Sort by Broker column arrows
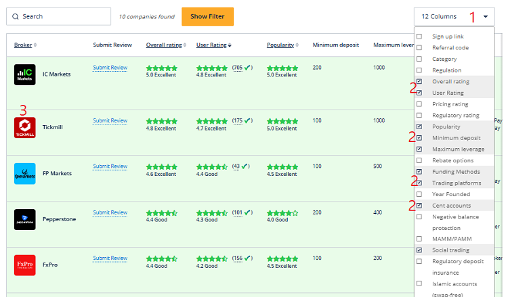The height and width of the screenshot is (297, 508). click(35, 45)
